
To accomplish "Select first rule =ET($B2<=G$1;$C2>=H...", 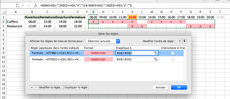I will click(x=56, y=53).
